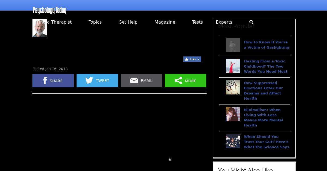327x171 pixels.
Task: Open the Find a Therapist menu
Action: [x=54, y=22]
